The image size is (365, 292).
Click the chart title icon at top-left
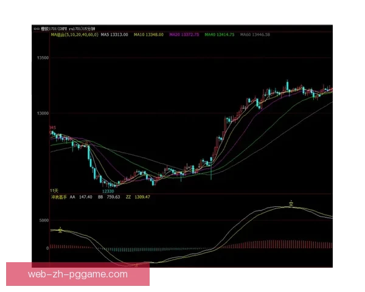pos(36,28)
